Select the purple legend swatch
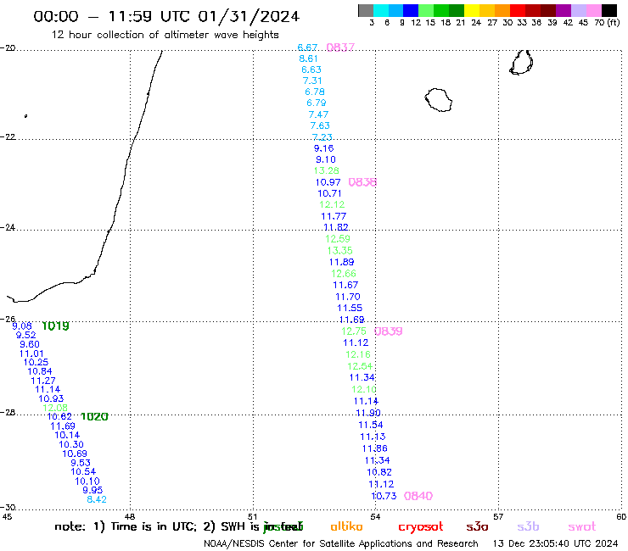 point(564,10)
